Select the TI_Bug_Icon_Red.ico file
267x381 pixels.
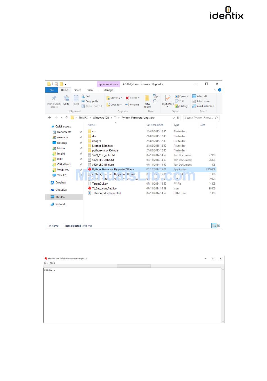pos(102,189)
